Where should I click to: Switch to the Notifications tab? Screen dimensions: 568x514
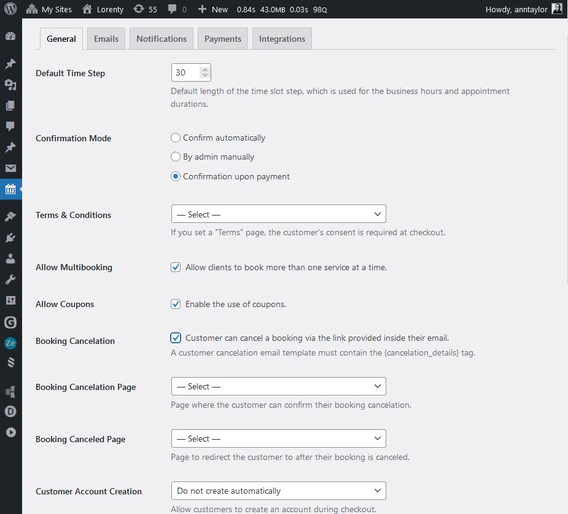point(161,39)
